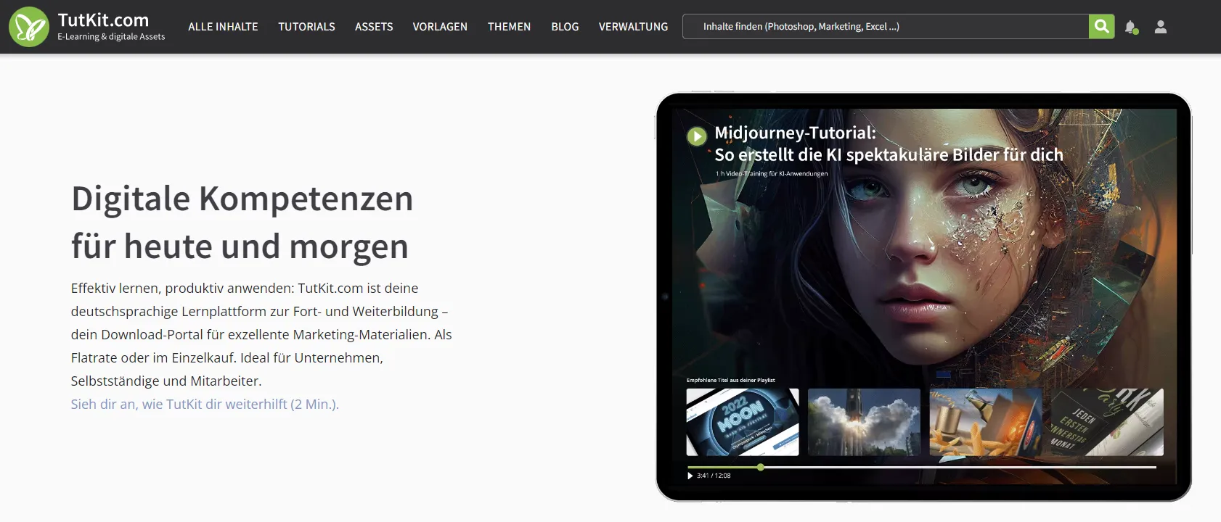This screenshot has height=522, width=1221.
Task: Select the 2022 MOON playlist thumbnail
Action: (x=743, y=422)
